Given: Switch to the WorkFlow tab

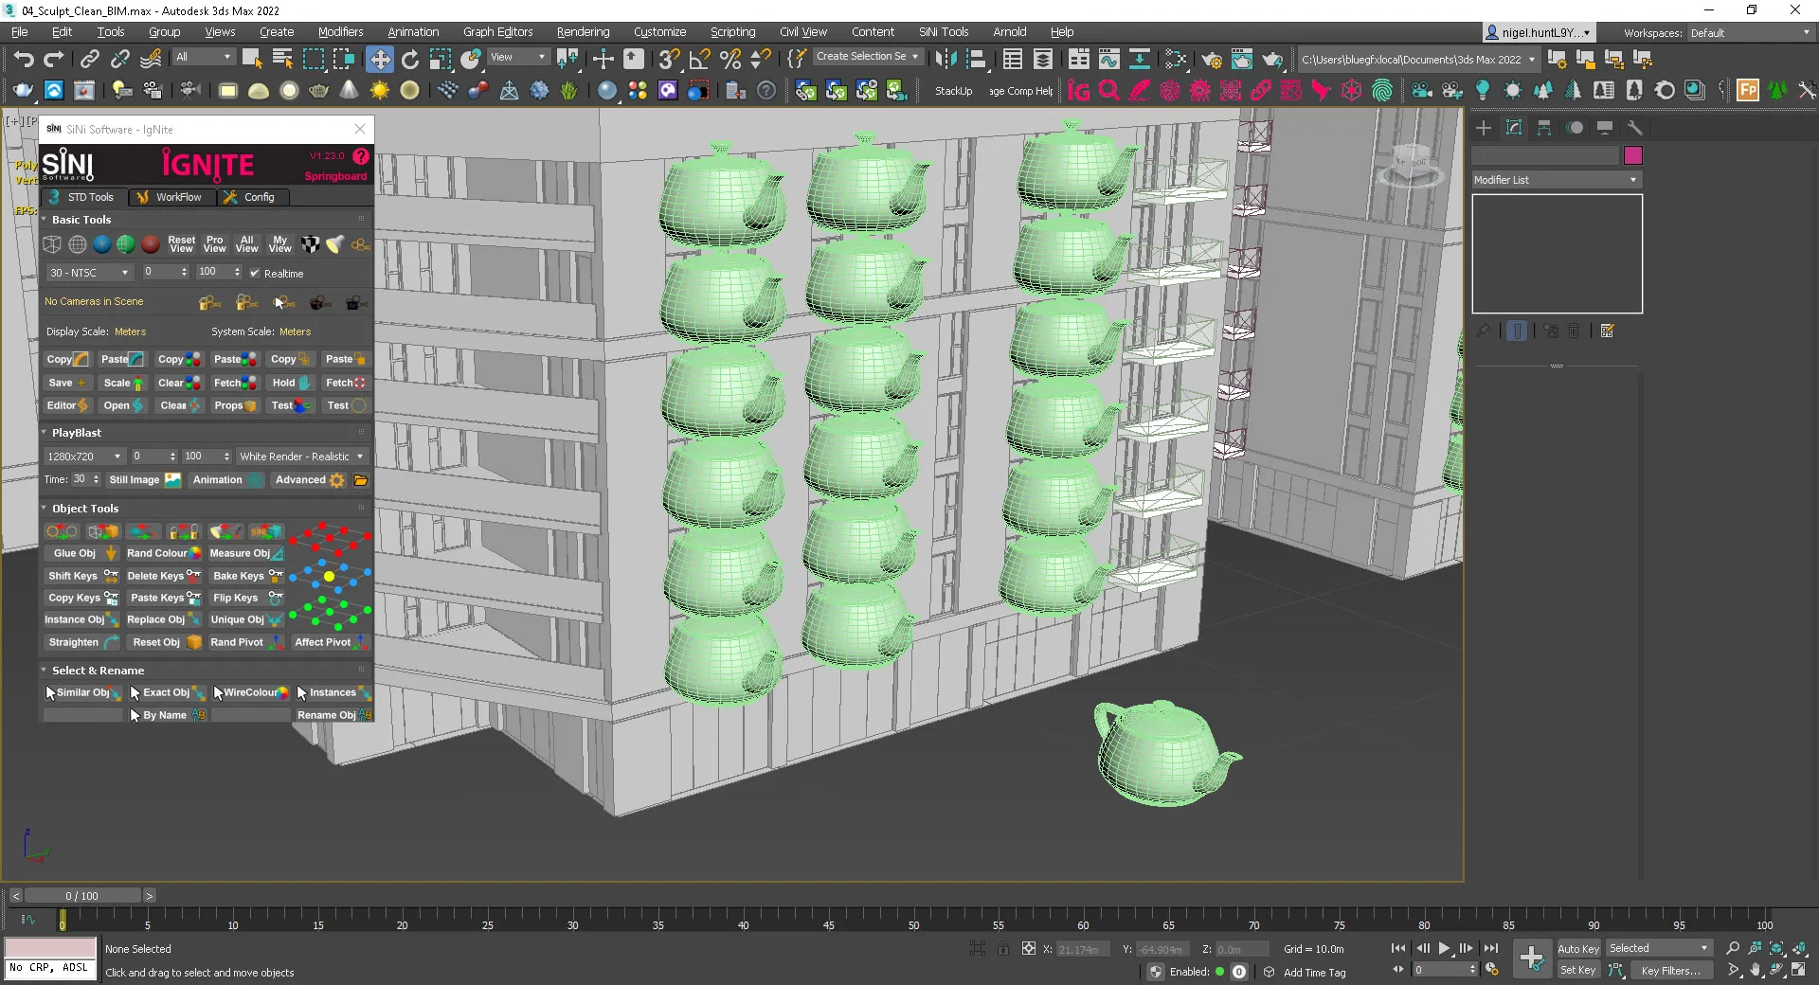Looking at the screenshot, I should [x=171, y=197].
